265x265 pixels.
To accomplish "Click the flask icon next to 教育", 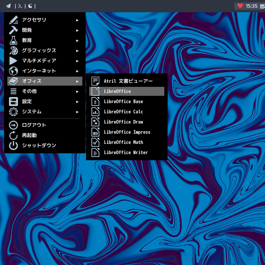I will point(13,40).
